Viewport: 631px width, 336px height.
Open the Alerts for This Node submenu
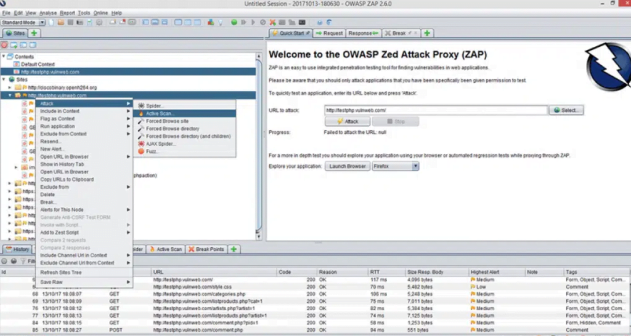click(84, 210)
